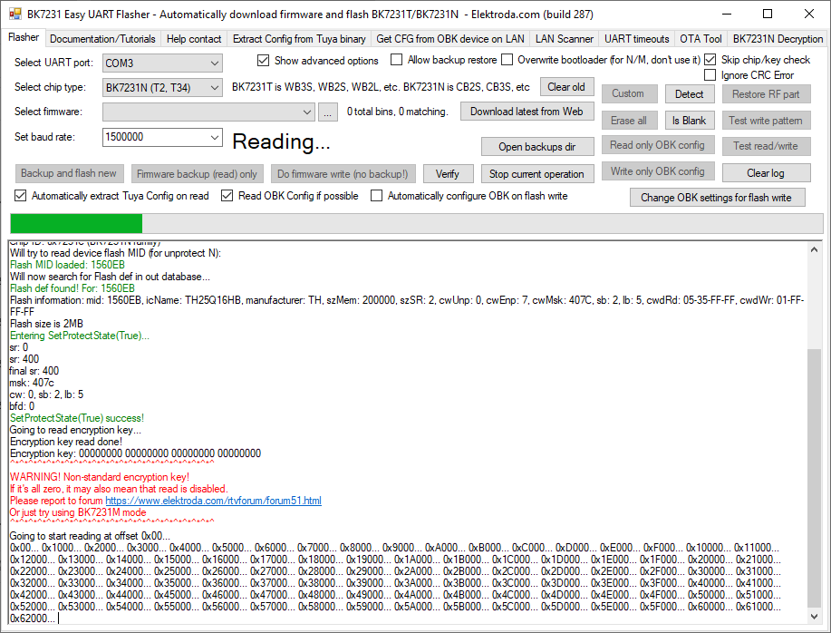Click the log scrollbar down arrow
This screenshot has width=831, height=633.
click(814, 616)
